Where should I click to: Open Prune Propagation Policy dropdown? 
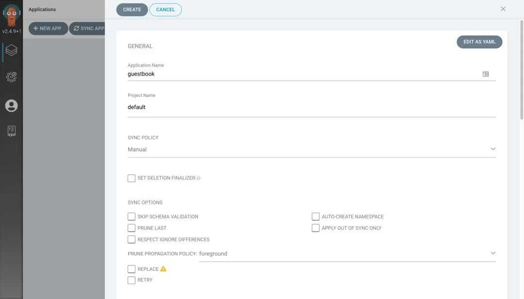point(347,253)
